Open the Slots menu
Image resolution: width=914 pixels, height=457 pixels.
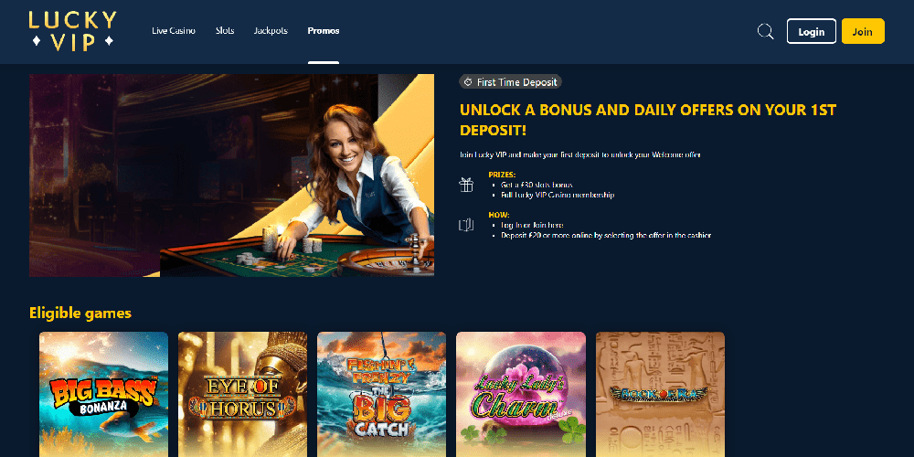tap(225, 31)
